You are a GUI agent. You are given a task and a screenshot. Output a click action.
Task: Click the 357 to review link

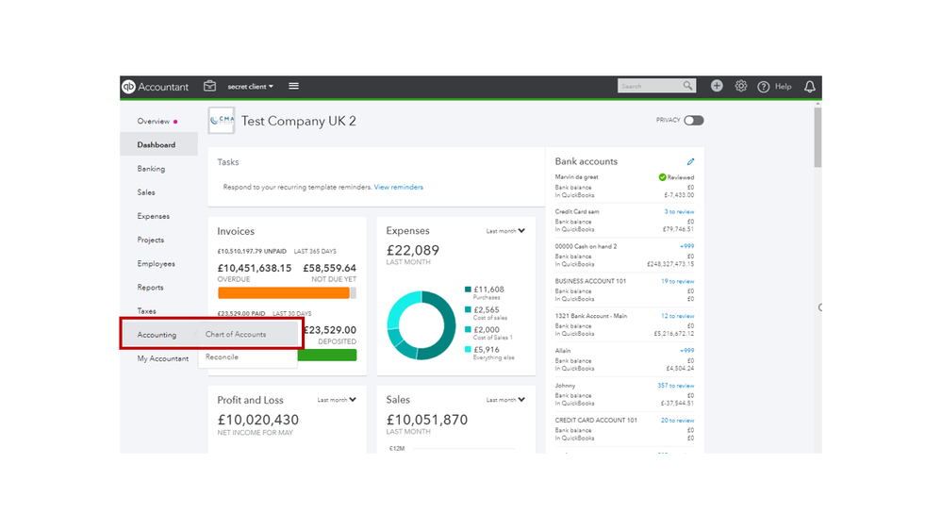[x=676, y=386]
